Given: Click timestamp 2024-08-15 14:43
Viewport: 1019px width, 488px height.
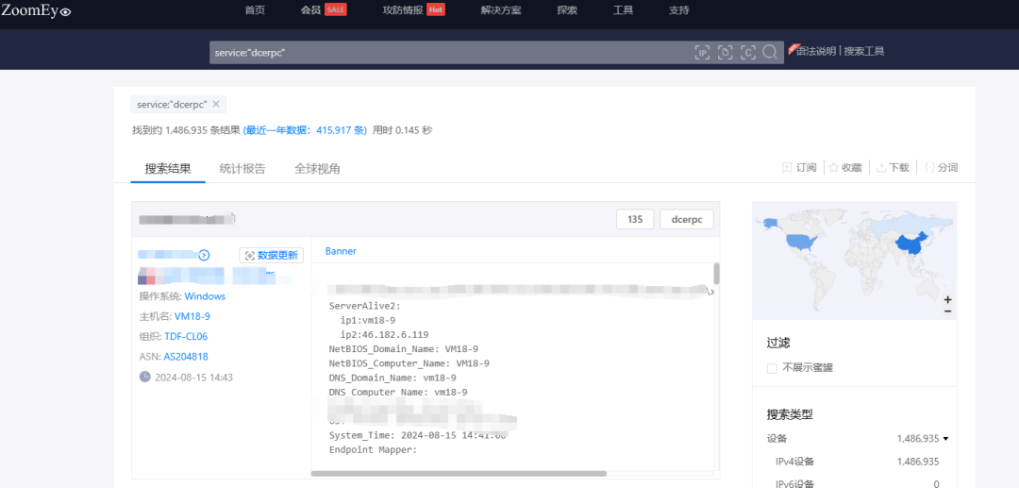Looking at the screenshot, I should pos(193,377).
